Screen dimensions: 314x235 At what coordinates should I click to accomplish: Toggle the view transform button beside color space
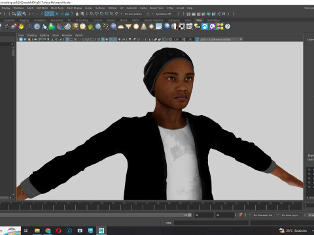(197, 39)
